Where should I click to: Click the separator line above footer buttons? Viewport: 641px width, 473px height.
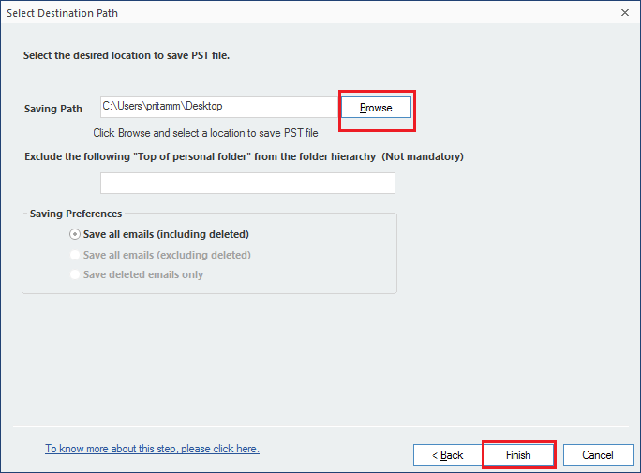pyautogui.click(x=320, y=427)
